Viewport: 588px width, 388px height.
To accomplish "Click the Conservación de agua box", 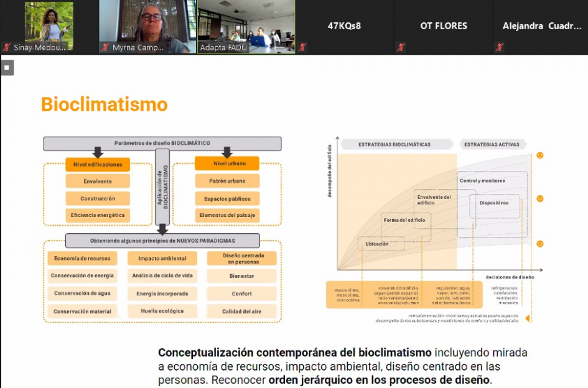I will pos(82,293).
